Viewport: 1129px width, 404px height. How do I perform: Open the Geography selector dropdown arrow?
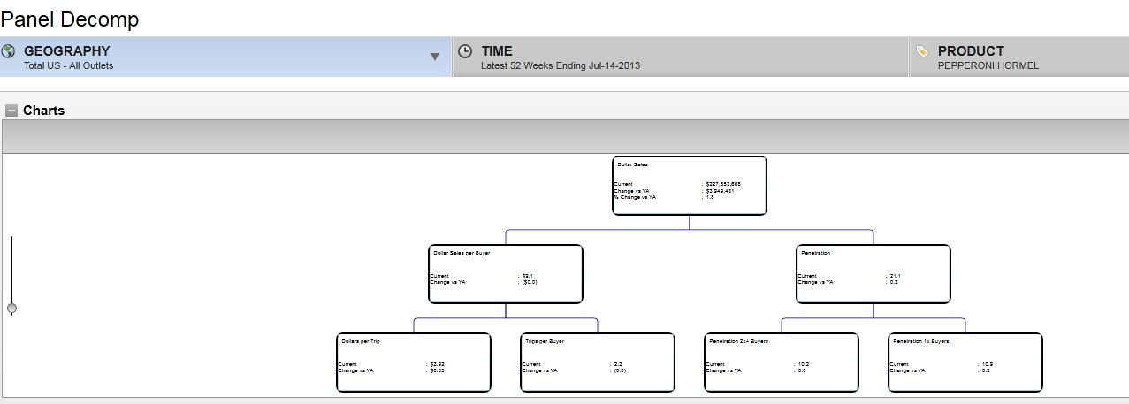pos(434,57)
